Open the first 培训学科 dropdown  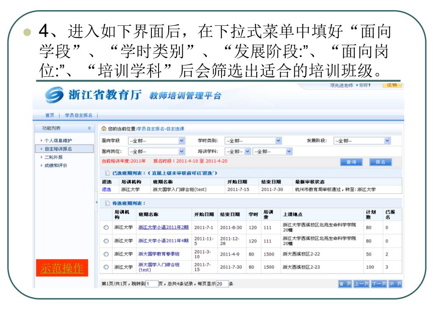(x=238, y=151)
